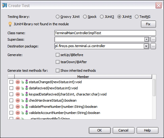
Task: Tick Show inherited methods checkbox
Action: [58, 71]
